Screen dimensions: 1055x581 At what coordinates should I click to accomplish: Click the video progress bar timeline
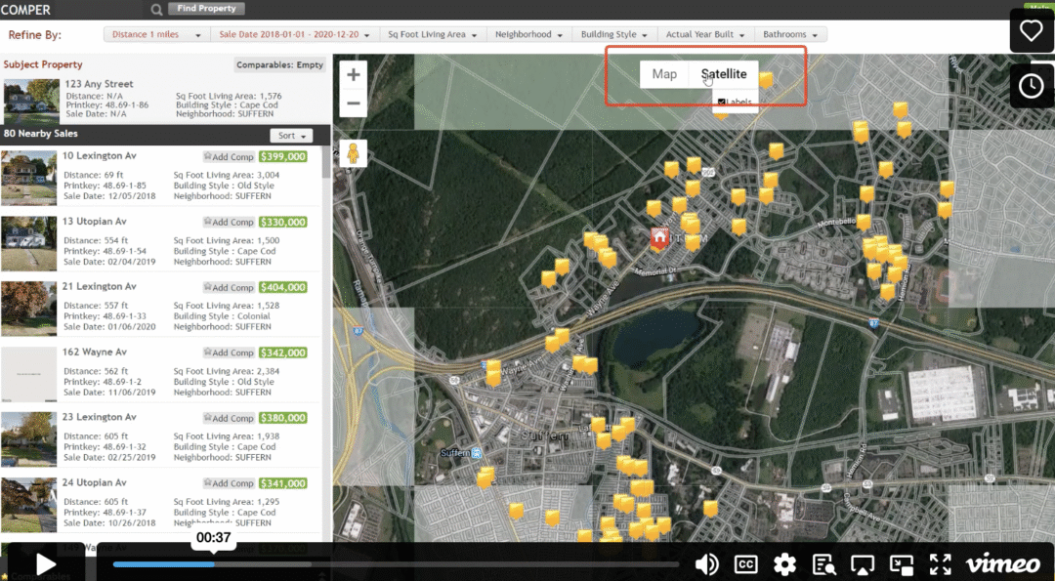pos(391,563)
